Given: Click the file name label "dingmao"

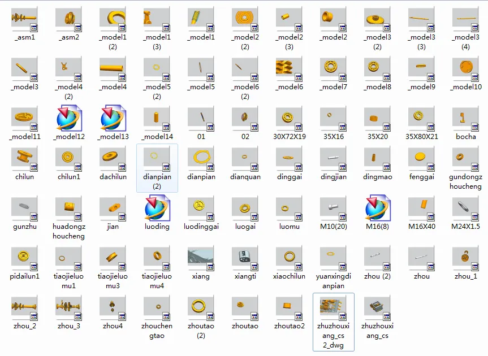Looking at the screenshot, I should [378, 177].
